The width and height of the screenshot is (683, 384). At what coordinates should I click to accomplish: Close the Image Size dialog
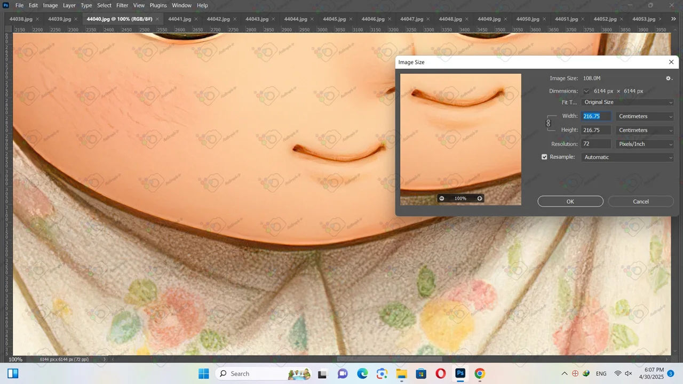tap(671, 62)
